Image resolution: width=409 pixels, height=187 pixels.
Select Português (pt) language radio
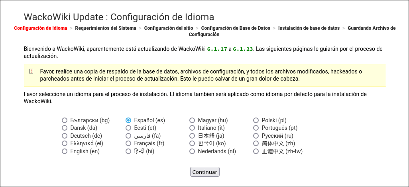(256, 128)
